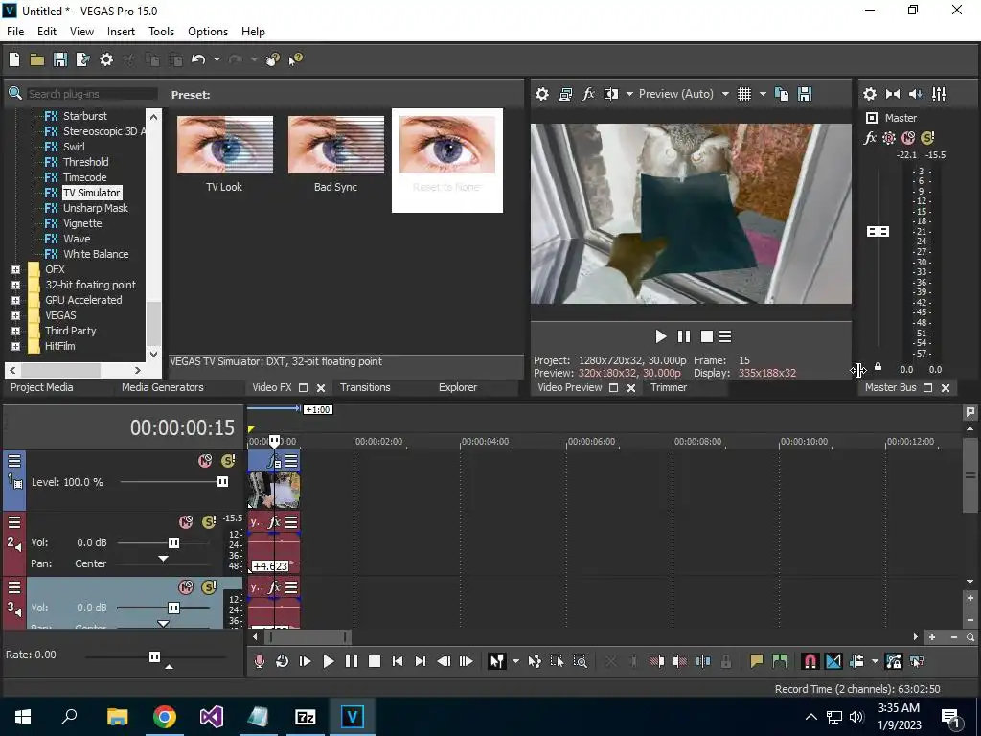
Task: Open the Options menu
Action: click(208, 32)
